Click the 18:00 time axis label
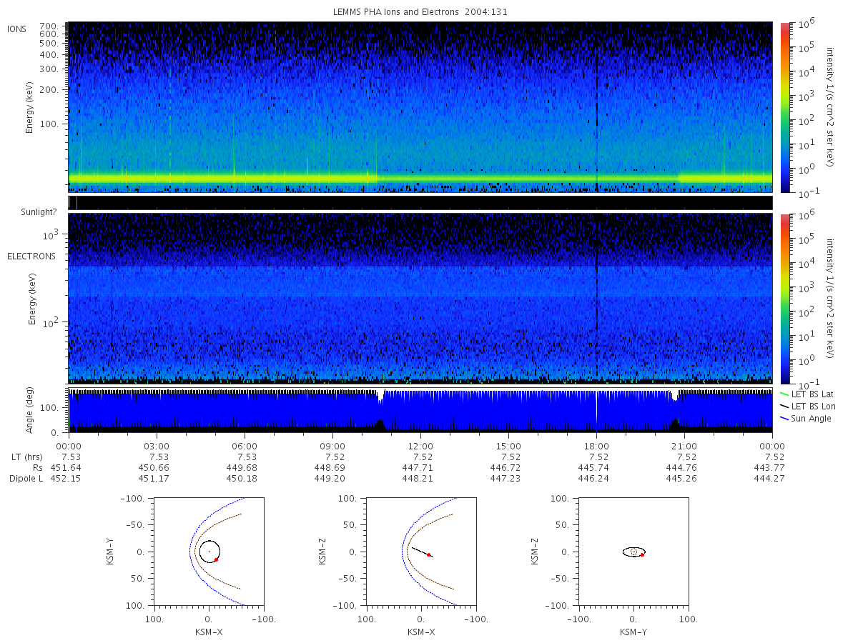This screenshot has height=643, width=858. 597,447
